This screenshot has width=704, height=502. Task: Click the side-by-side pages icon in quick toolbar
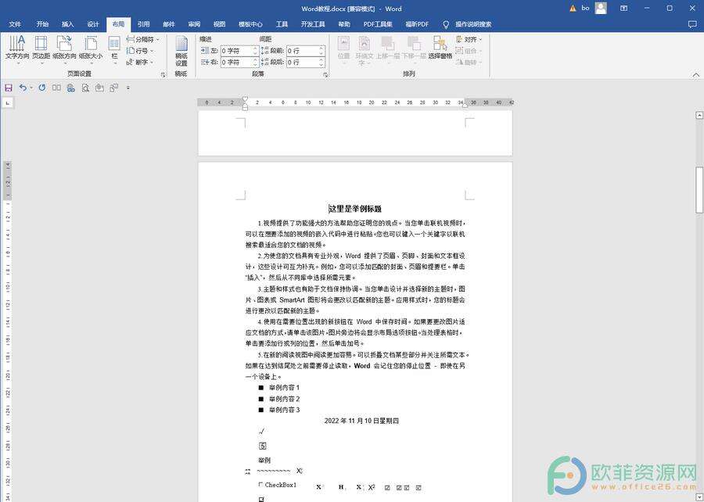(56, 88)
